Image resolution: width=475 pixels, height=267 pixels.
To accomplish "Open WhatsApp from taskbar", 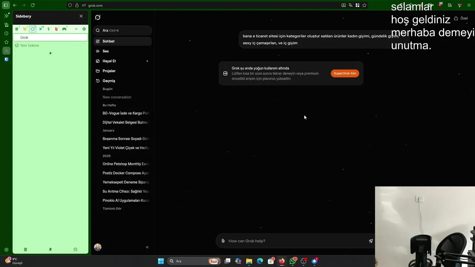I will coord(293,261).
